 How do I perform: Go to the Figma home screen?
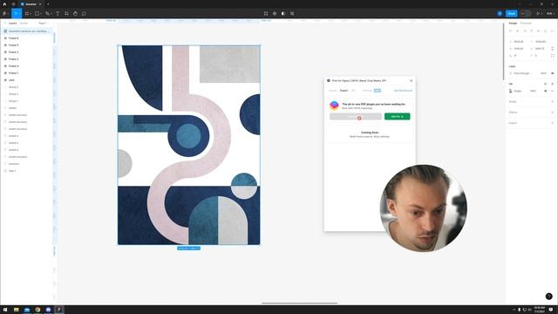(x=4, y=3)
